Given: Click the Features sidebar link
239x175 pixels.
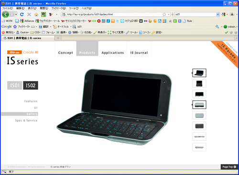Looking at the screenshot, I should [31, 101].
